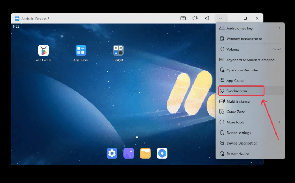Click the Android Device-3 window title

(x=35, y=19)
